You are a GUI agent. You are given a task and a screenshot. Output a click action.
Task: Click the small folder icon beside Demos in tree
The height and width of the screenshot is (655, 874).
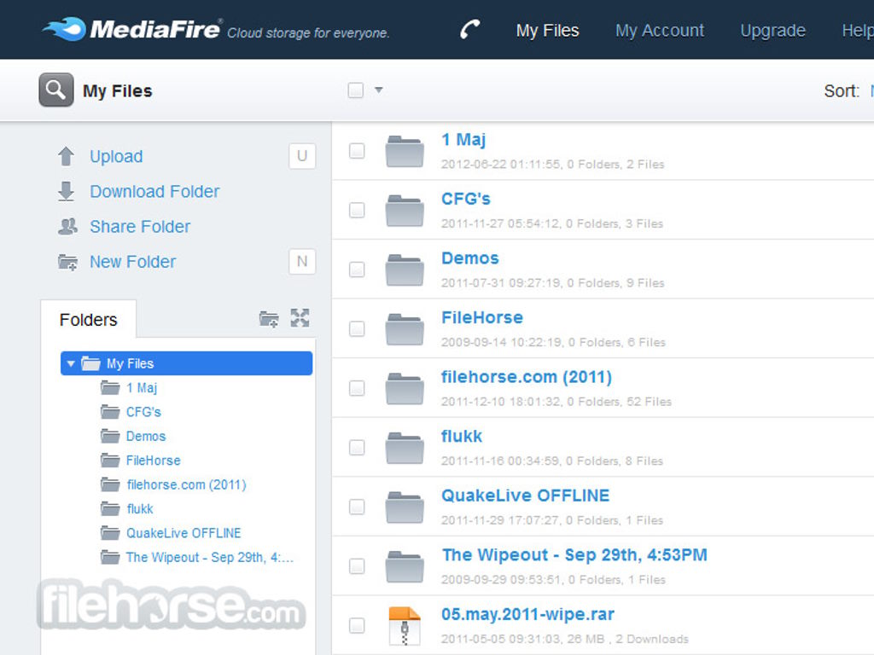click(110, 436)
